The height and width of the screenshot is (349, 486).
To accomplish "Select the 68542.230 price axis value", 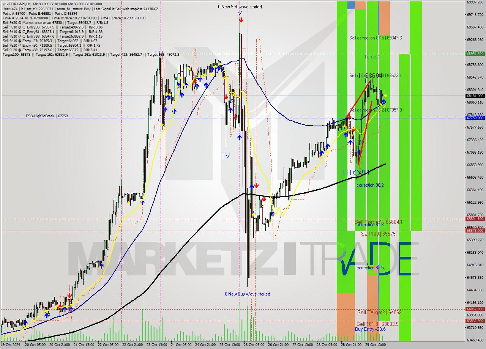I will (x=475, y=77).
